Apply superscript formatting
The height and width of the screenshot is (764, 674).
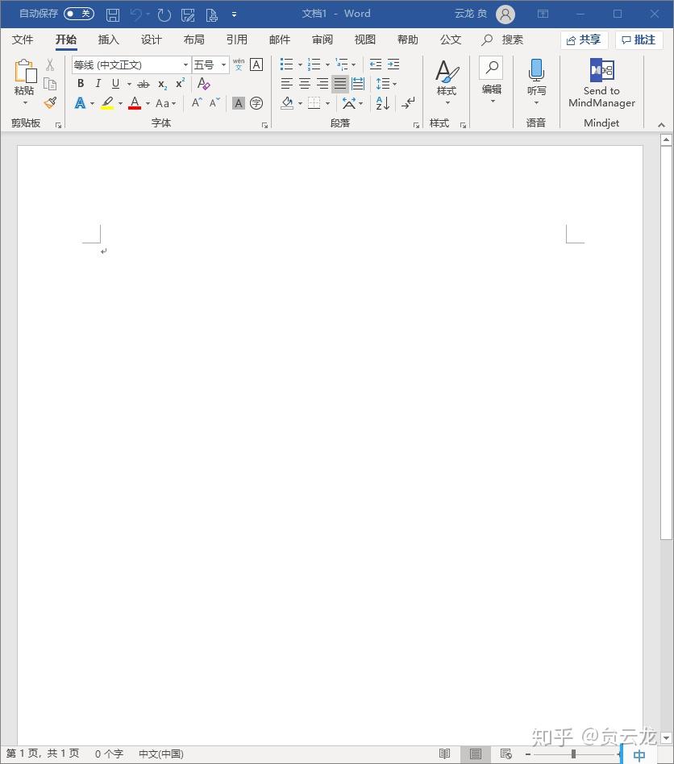point(179,84)
